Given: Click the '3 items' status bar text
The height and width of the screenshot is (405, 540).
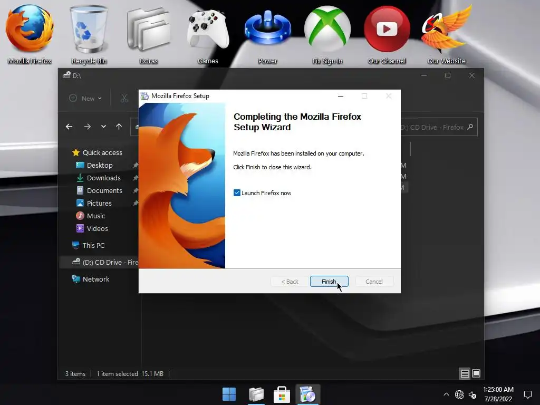Looking at the screenshot, I should coord(75,374).
